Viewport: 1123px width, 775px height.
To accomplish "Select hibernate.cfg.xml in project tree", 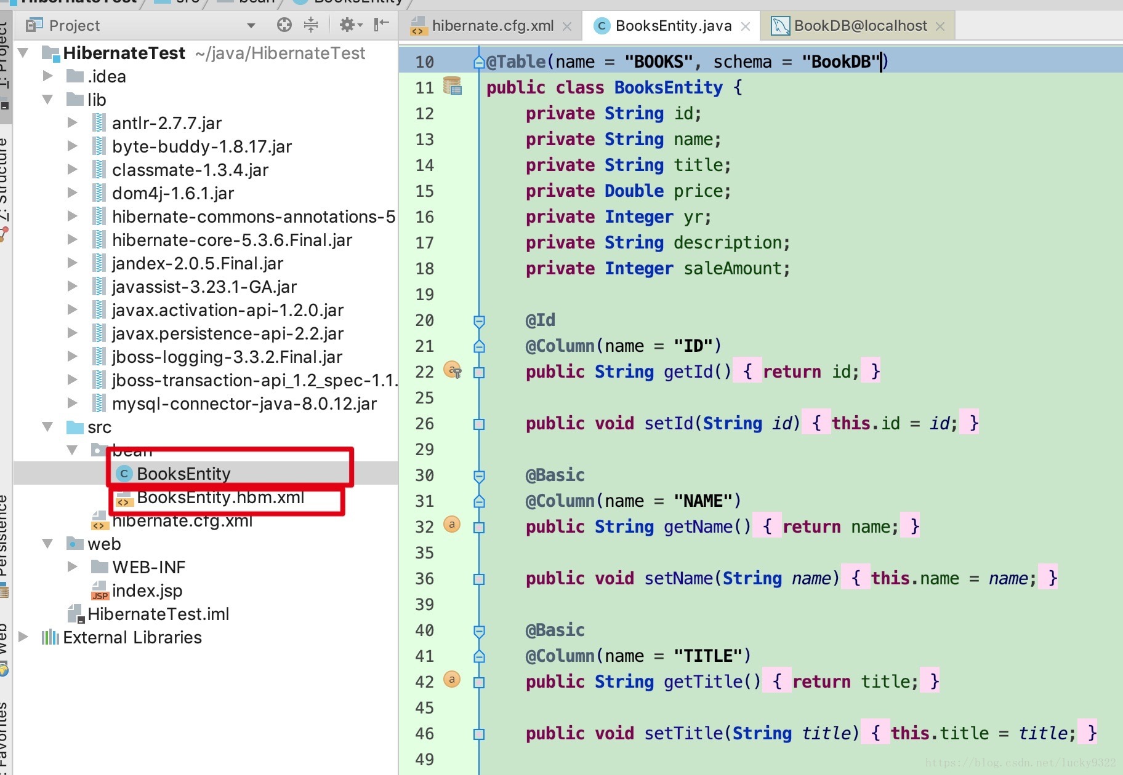I will [182, 520].
